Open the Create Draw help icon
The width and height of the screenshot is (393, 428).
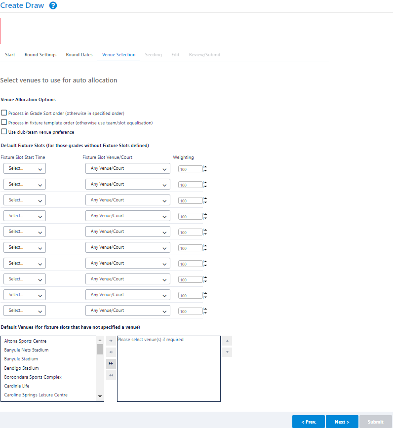(x=53, y=5)
